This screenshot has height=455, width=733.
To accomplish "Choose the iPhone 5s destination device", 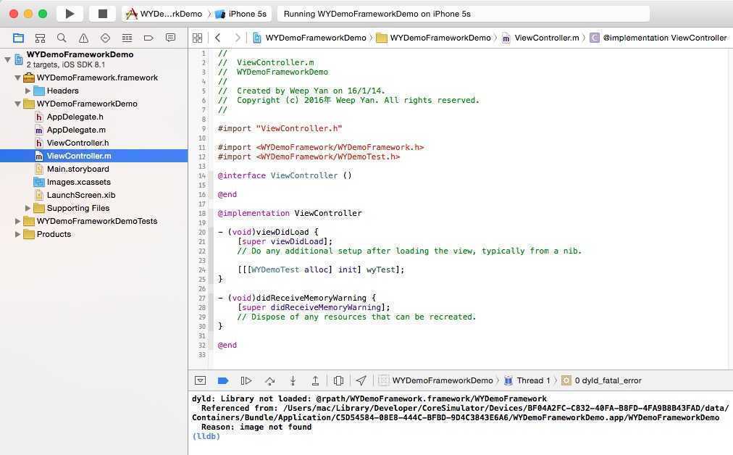I will click(240, 14).
